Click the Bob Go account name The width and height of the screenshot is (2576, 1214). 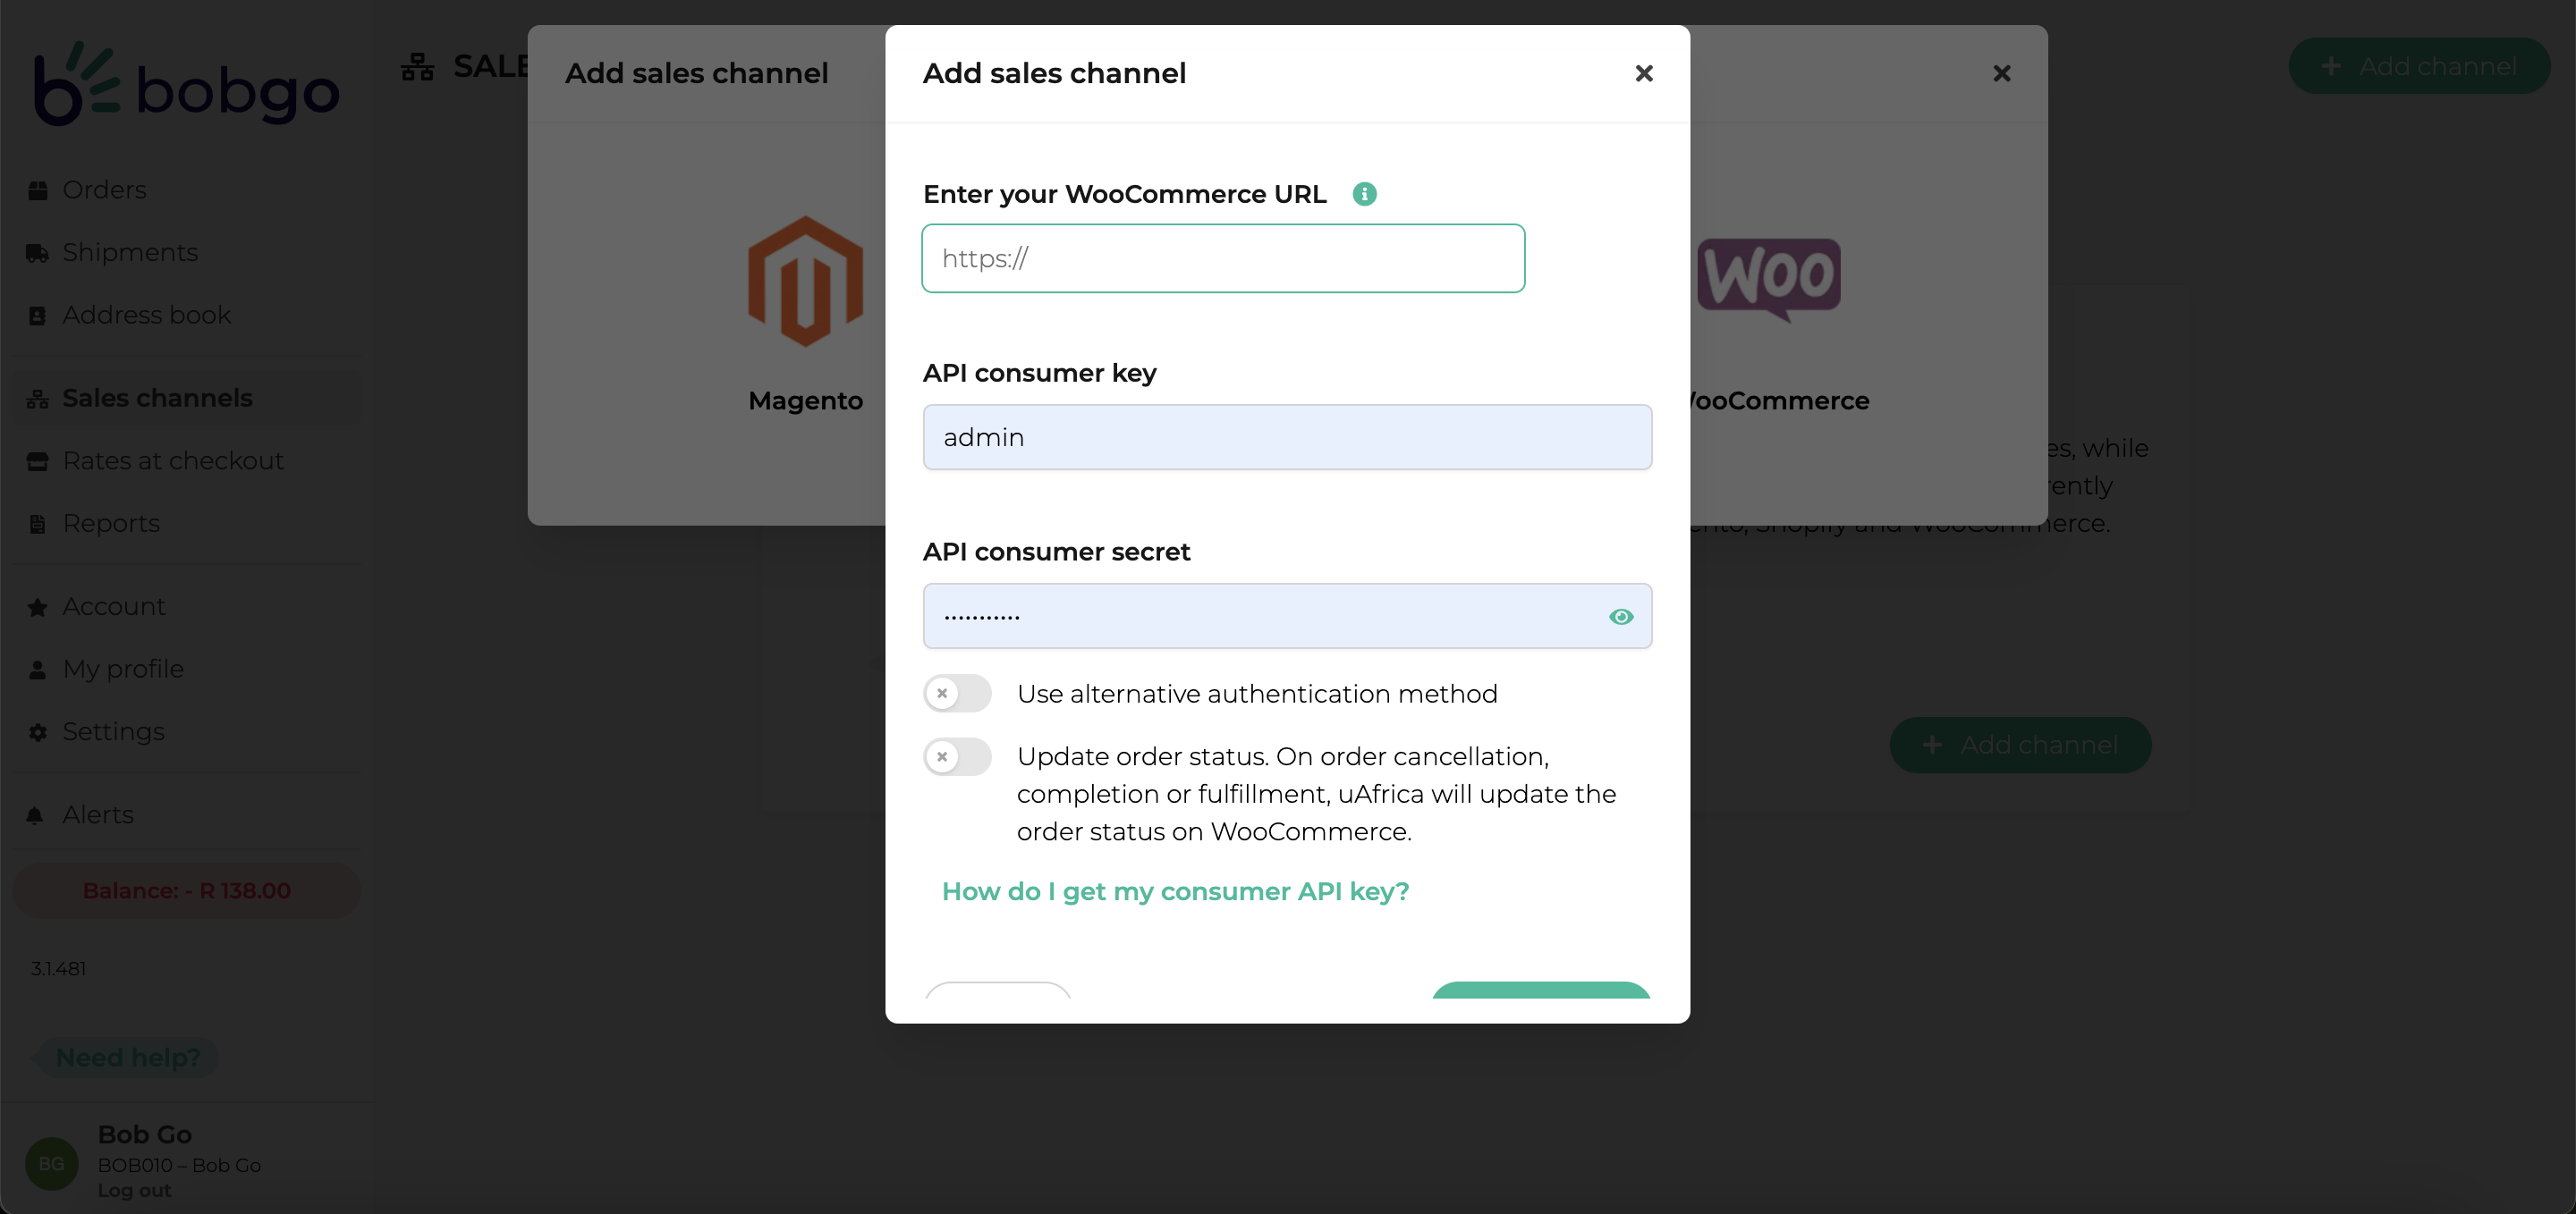pyautogui.click(x=145, y=1135)
